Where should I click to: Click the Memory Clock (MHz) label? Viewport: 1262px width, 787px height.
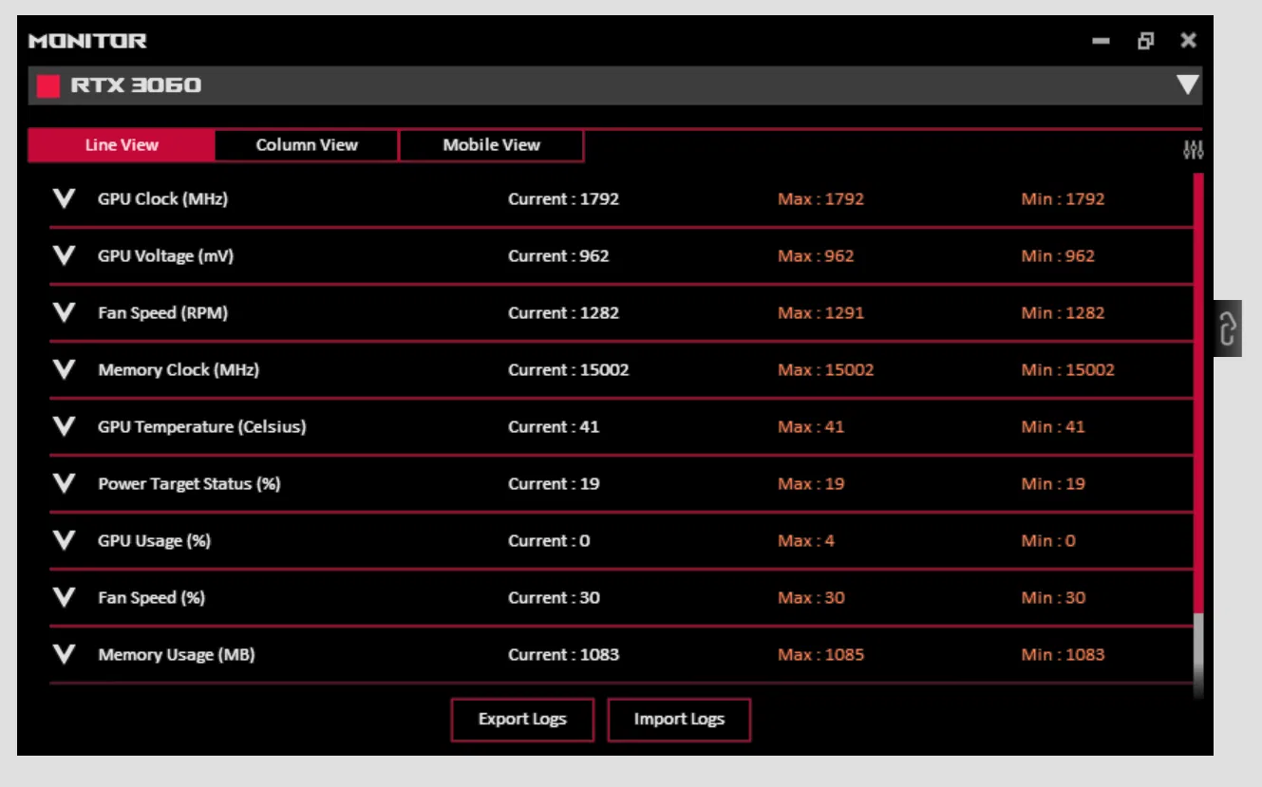pyautogui.click(x=179, y=370)
